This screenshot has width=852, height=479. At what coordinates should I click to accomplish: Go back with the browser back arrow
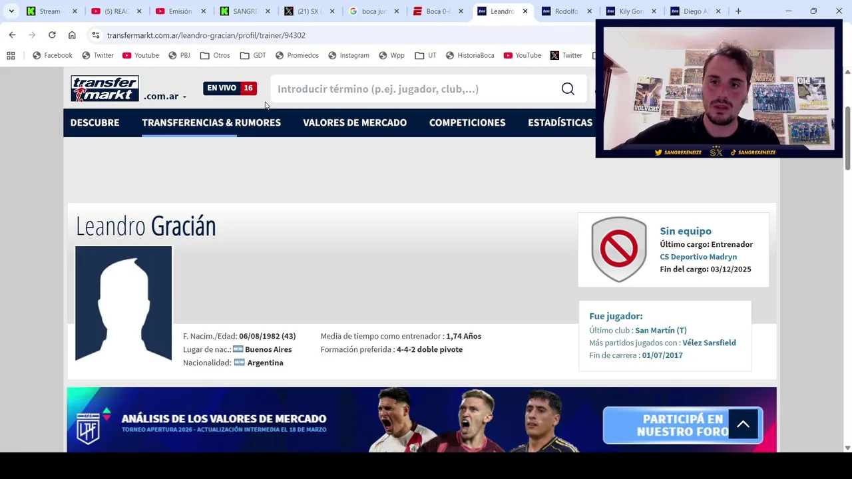click(12, 35)
